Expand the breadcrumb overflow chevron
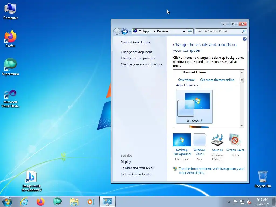Viewport: 276px width, 207px height. (140, 31)
